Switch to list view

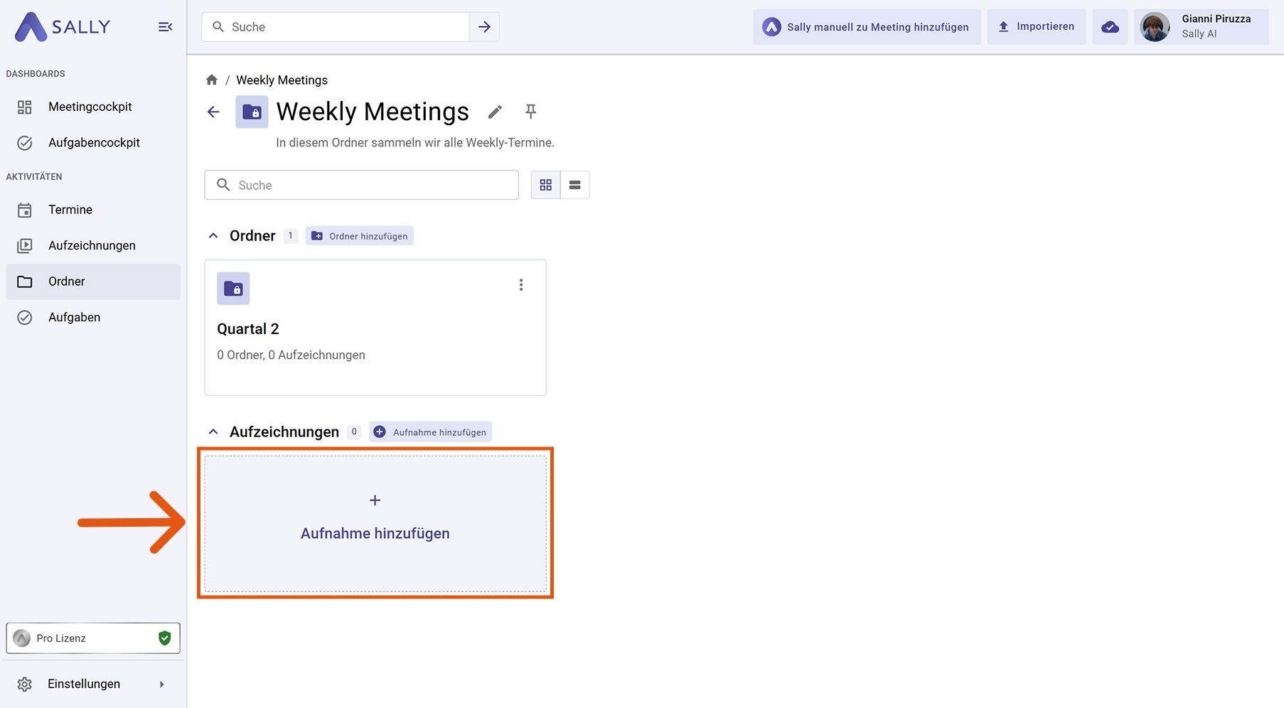(575, 185)
